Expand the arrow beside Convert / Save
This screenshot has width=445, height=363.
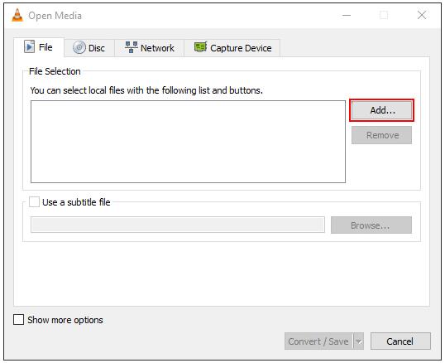[359, 341]
